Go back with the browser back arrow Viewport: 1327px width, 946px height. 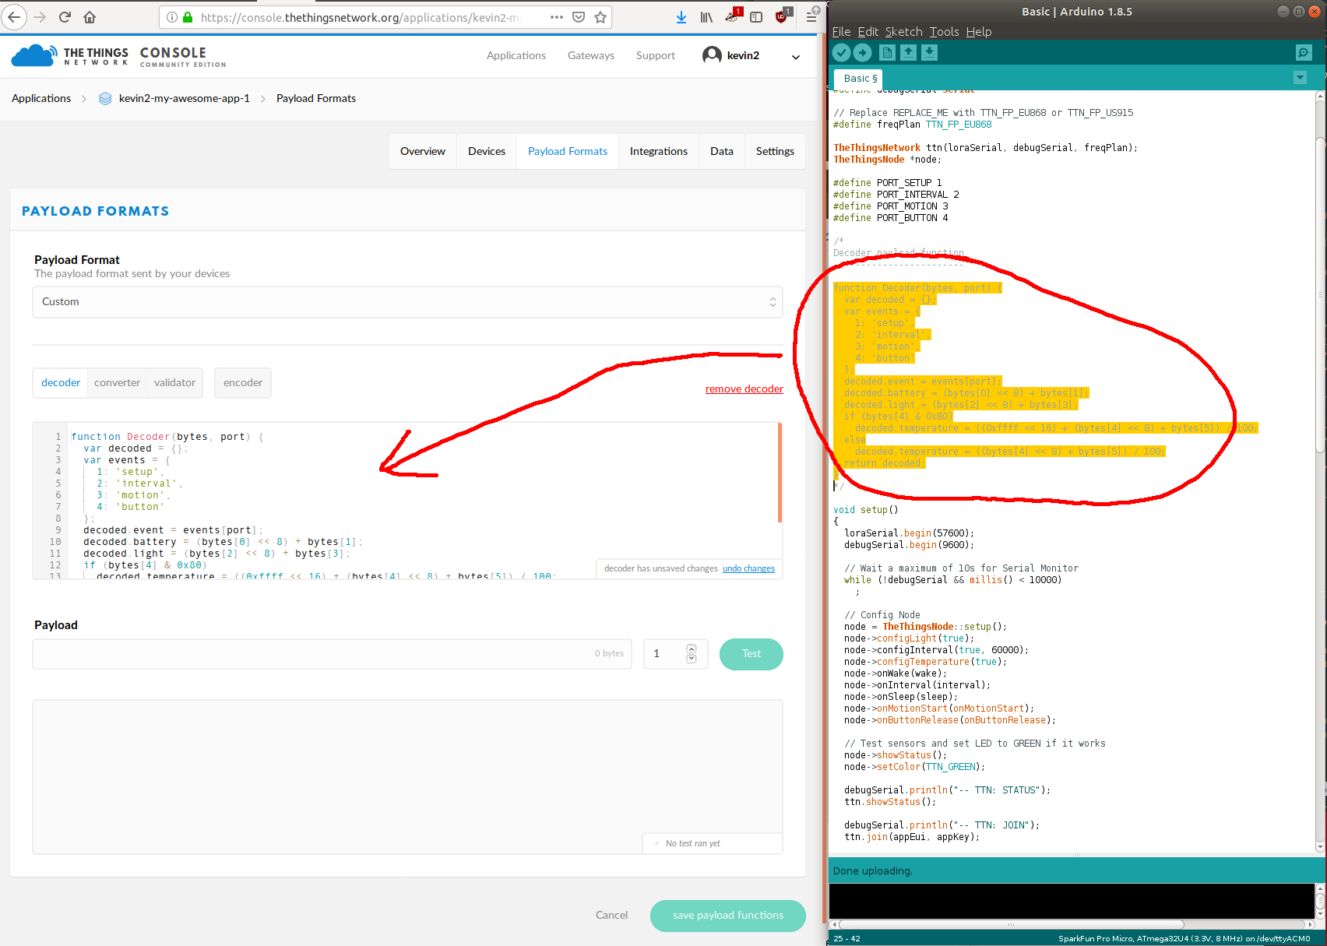click(14, 17)
